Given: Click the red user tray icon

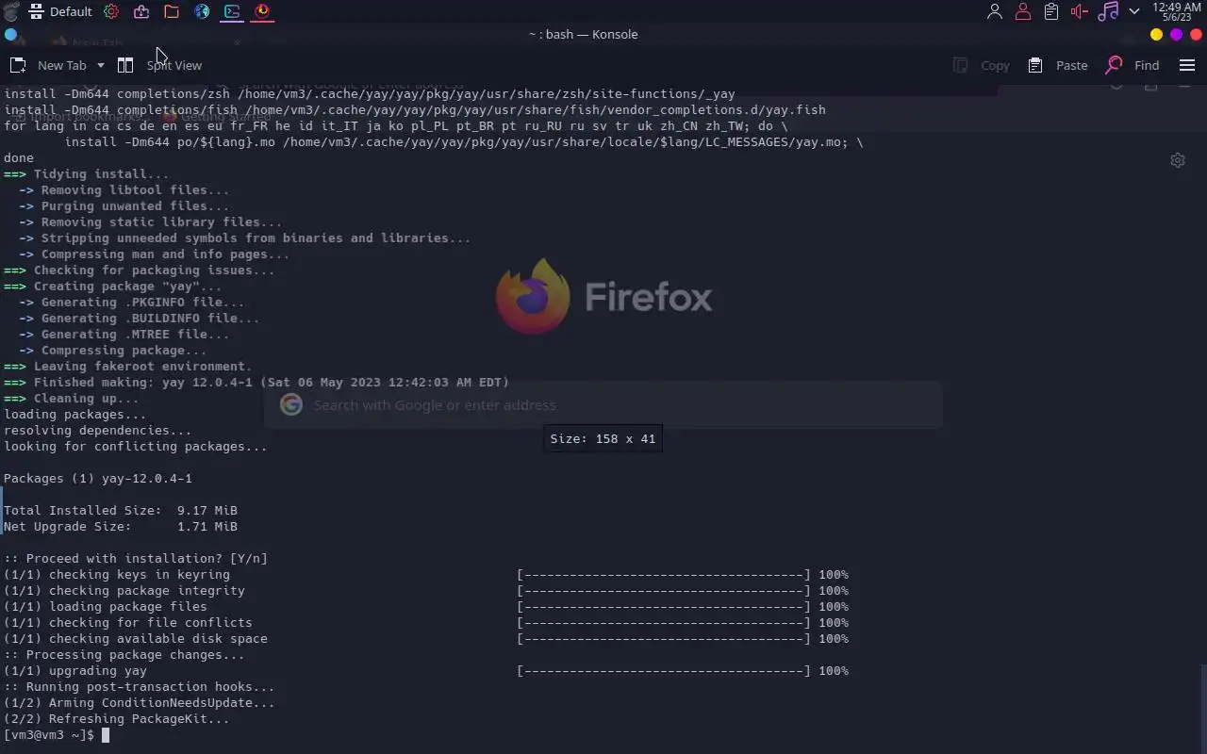Looking at the screenshot, I should pyautogui.click(x=1023, y=11).
